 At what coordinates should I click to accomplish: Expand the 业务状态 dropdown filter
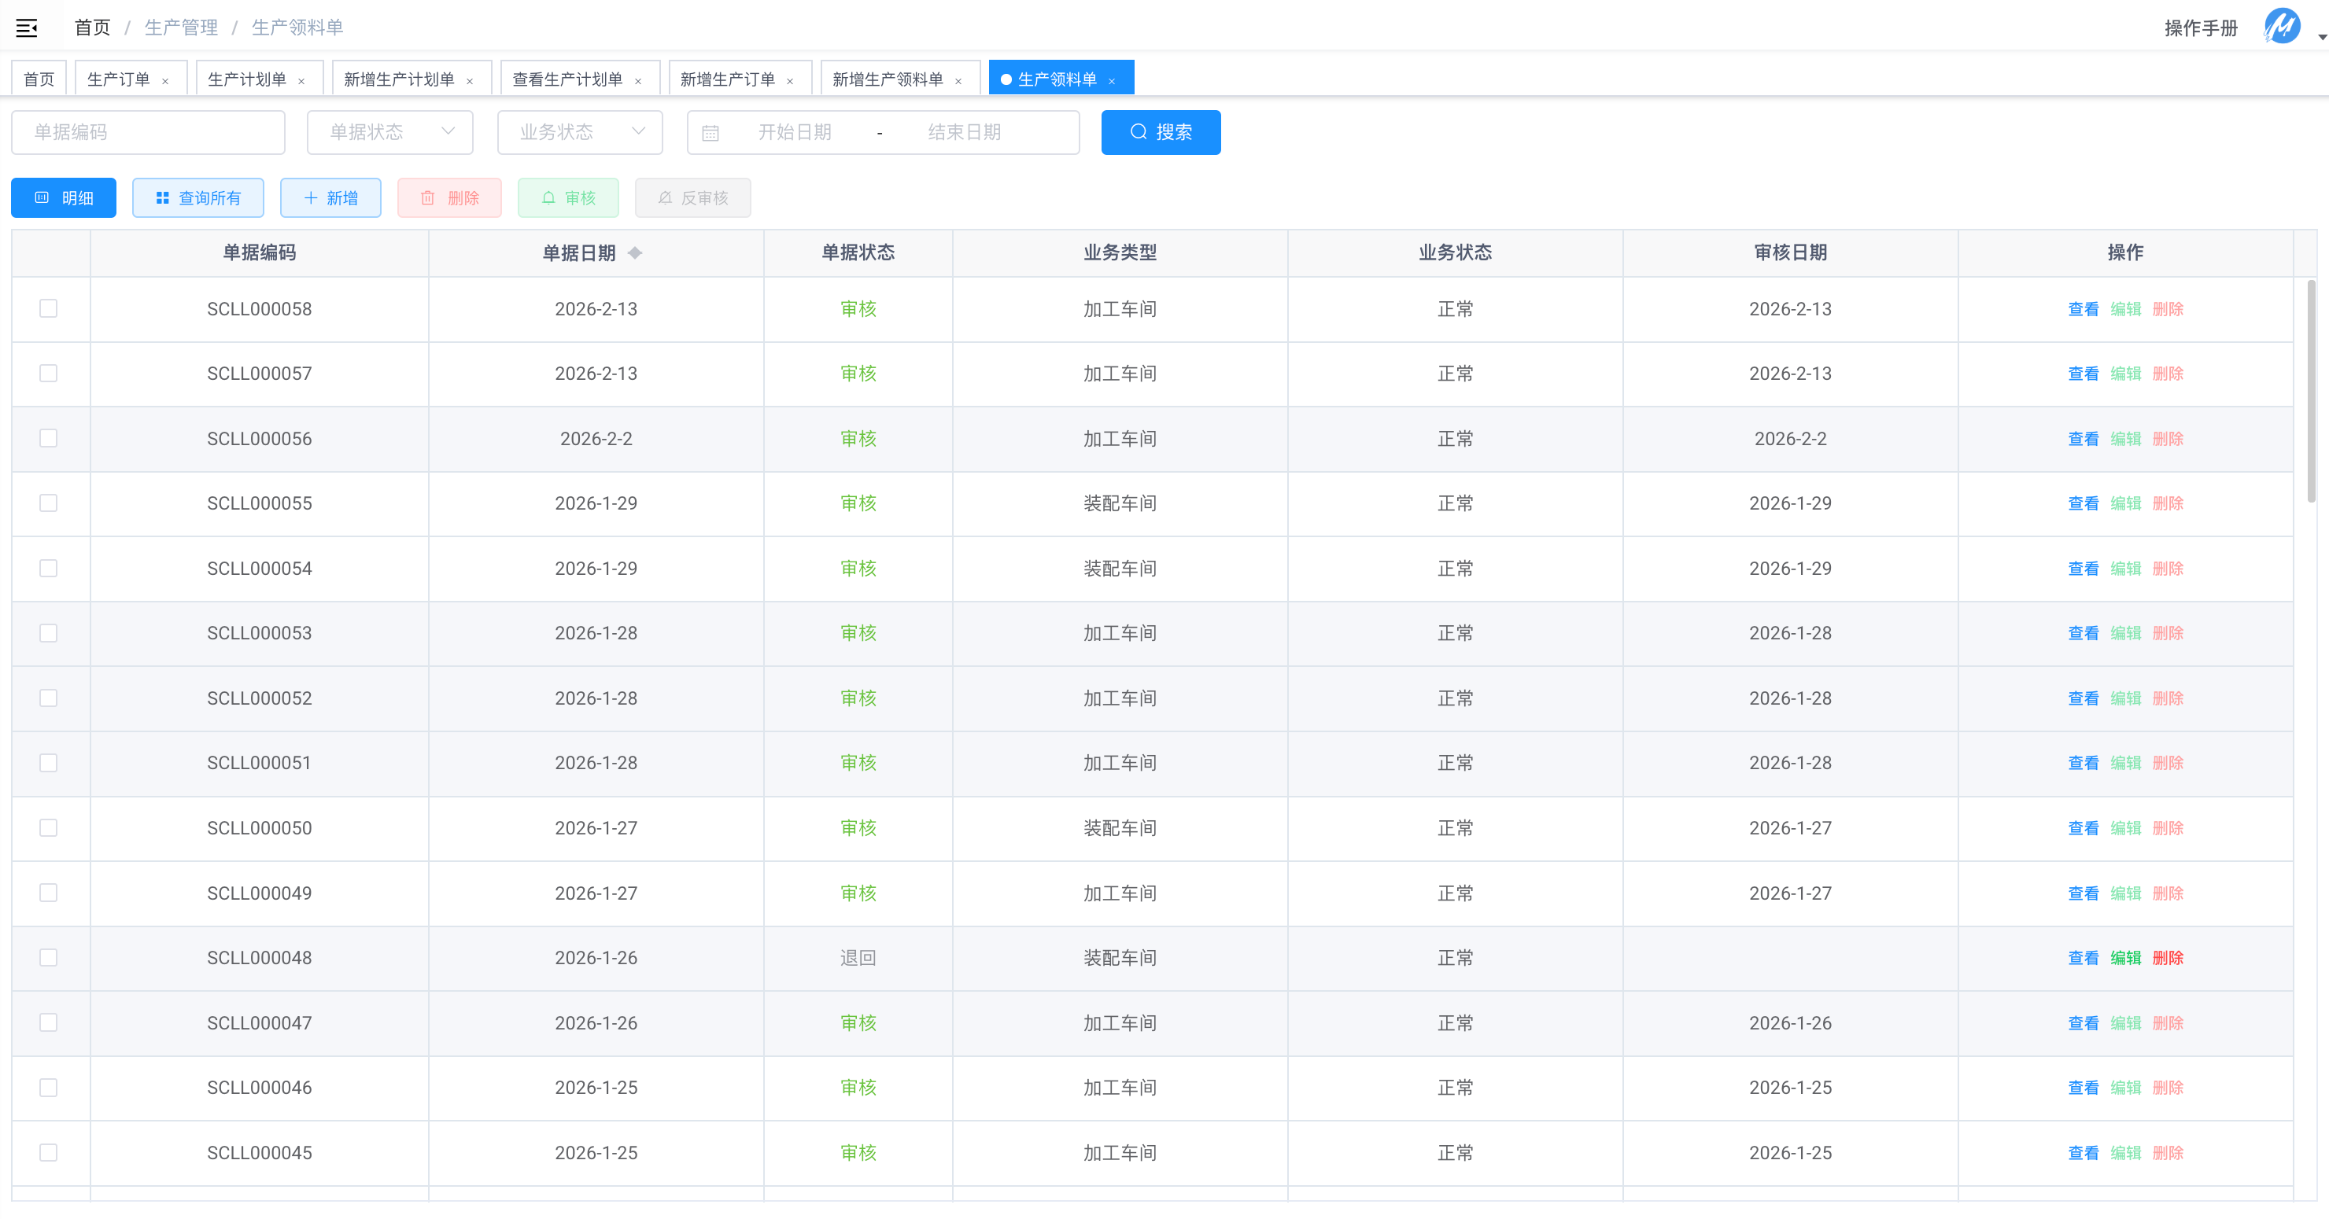pos(580,132)
